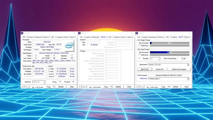The image size is (213, 120).
Task: Click the Level 3 '16 MBytes' cache value
Action: pos(62,76)
